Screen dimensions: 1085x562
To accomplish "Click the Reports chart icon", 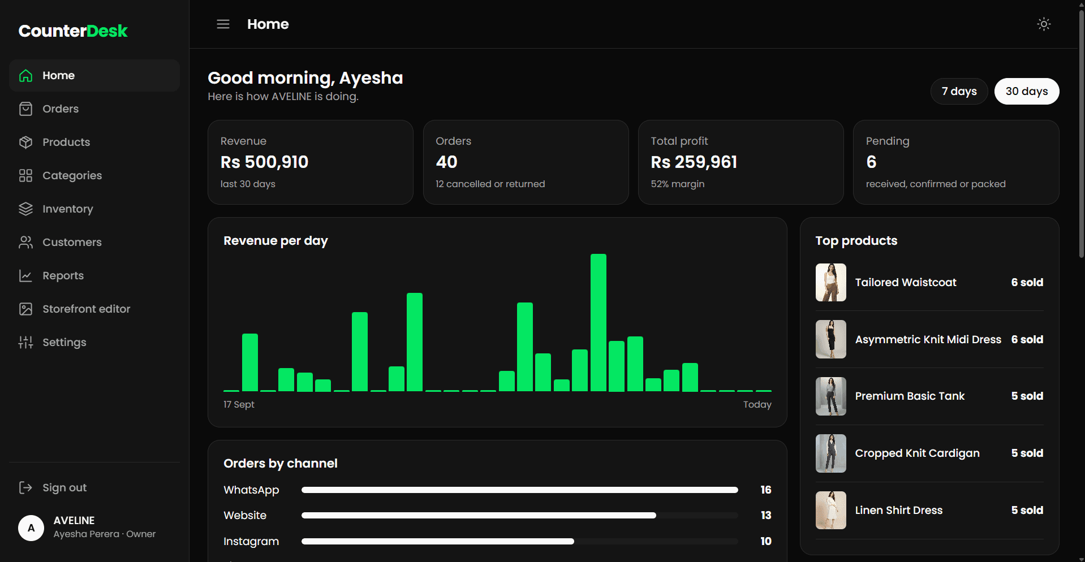I will point(25,276).
